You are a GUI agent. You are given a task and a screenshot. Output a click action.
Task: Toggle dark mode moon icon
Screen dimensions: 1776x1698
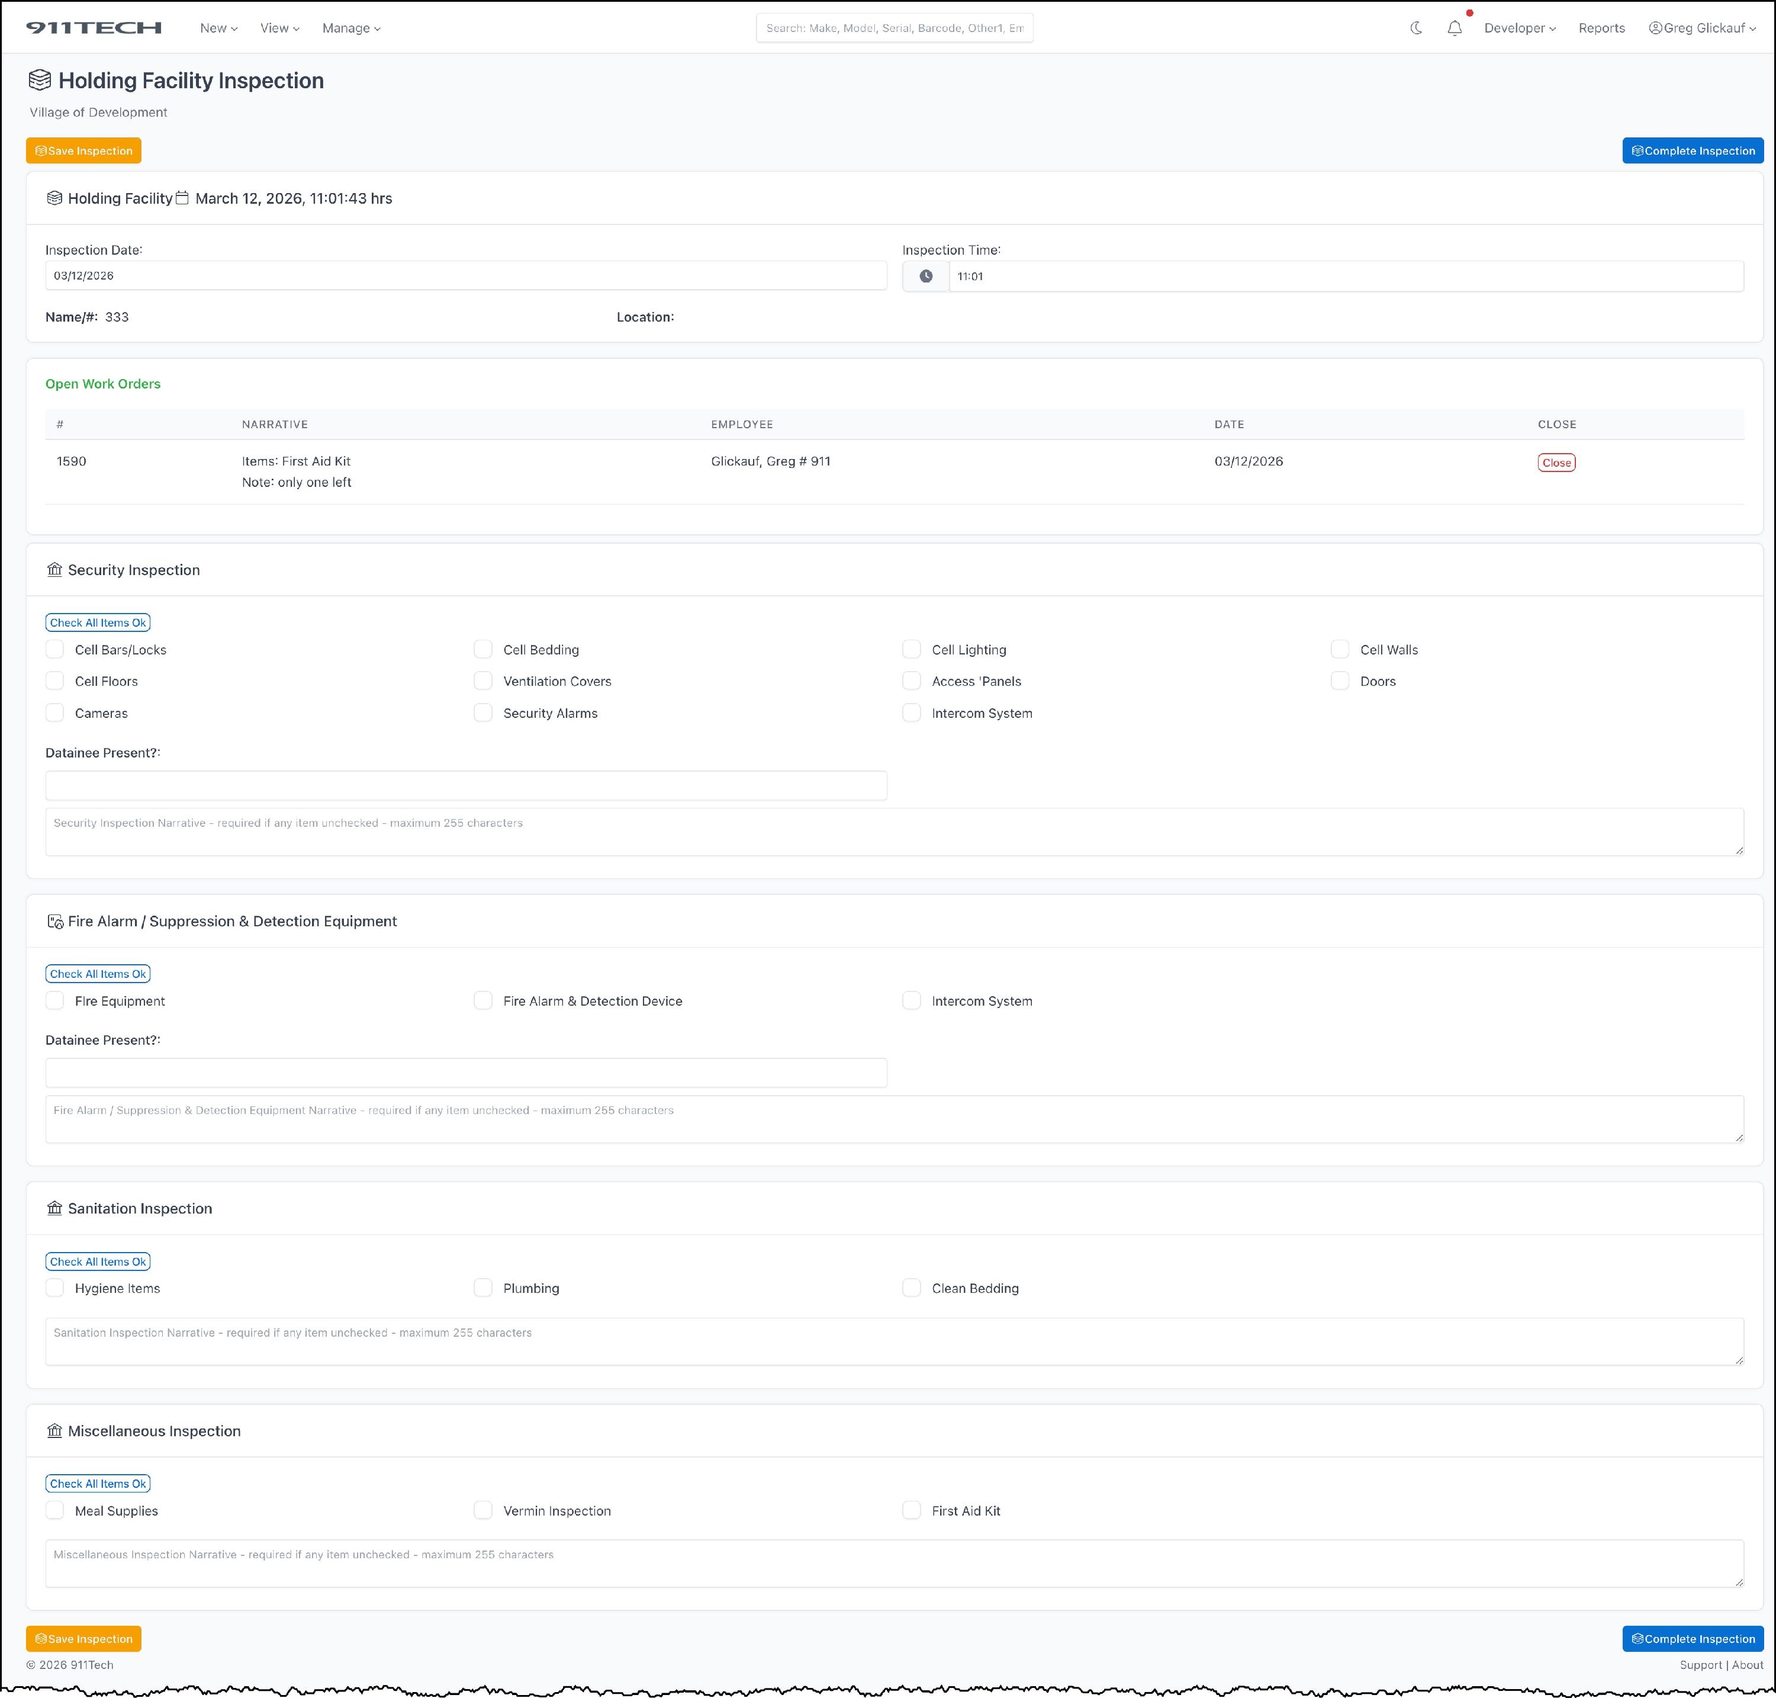tap(1416, 28)
